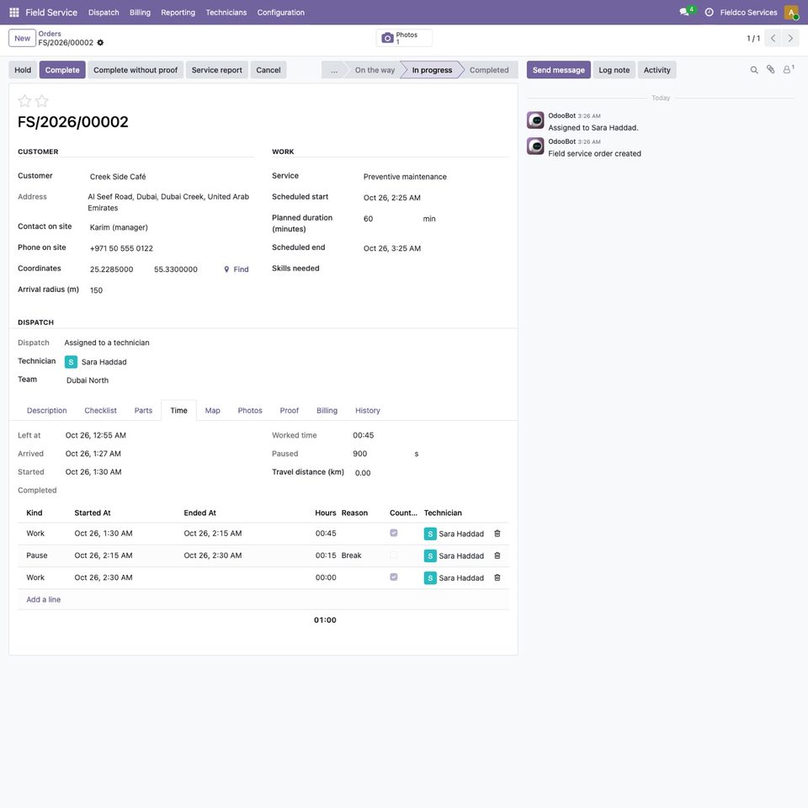
Task: Open the user avatar menu
Action: [x=791, y=13]
